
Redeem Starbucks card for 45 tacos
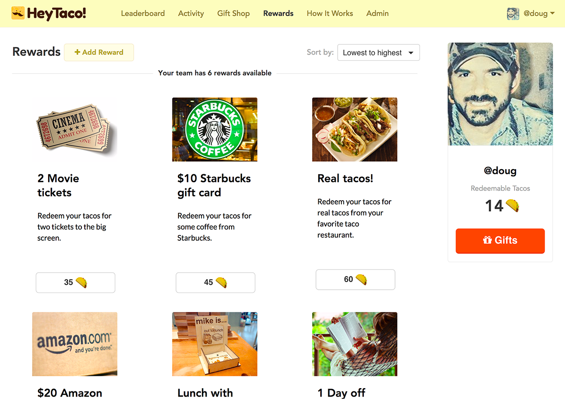(215, 283)
